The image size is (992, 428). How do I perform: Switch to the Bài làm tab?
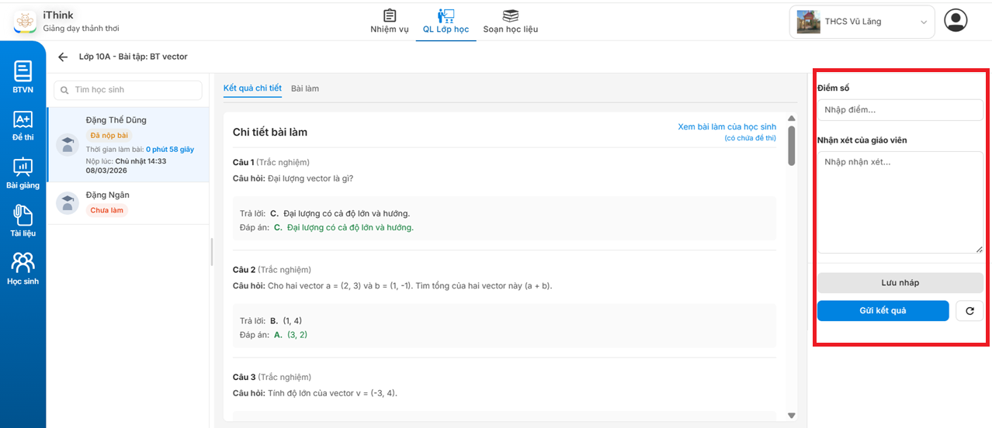[x=305, y=88]
